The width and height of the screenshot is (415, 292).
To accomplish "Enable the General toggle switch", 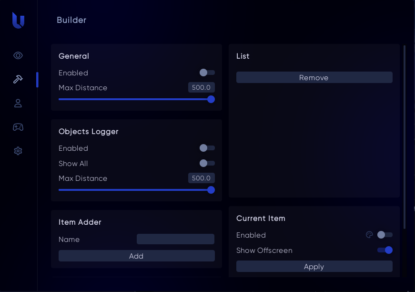I will [207, 73].
